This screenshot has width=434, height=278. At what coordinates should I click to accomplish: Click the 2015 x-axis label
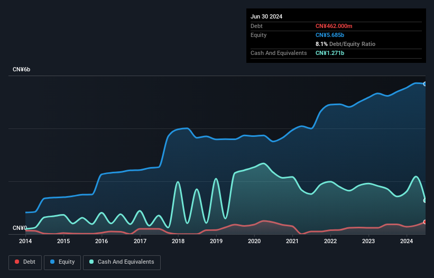pos(63,241)
